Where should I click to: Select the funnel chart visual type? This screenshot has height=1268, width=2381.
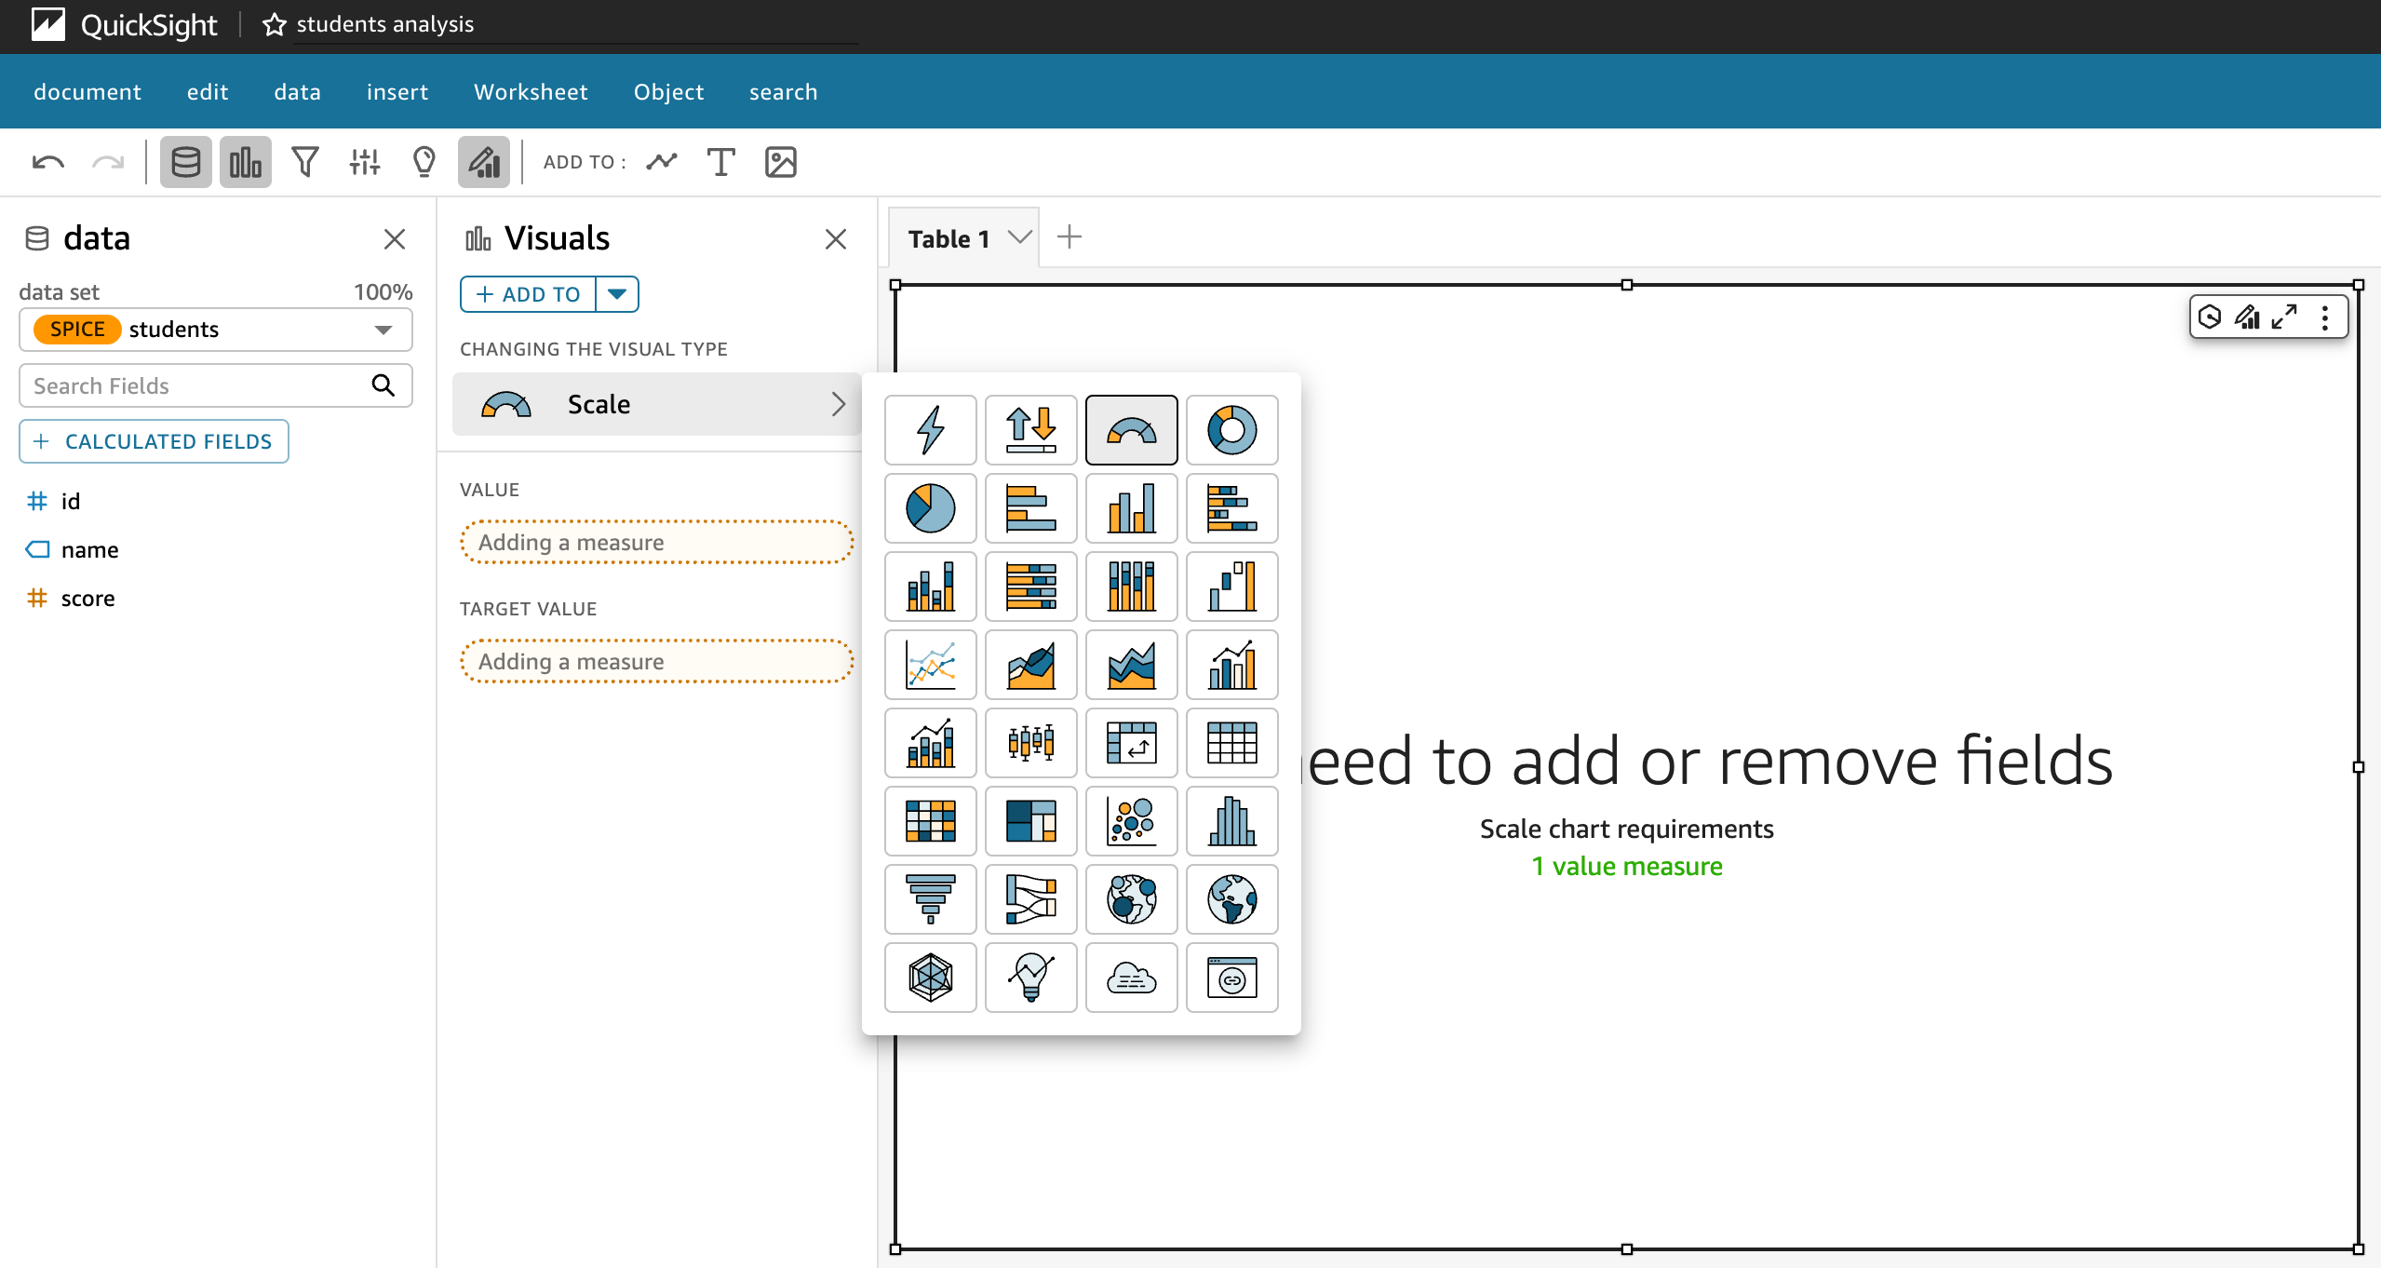pyautogui.click(x=931, y=897)
